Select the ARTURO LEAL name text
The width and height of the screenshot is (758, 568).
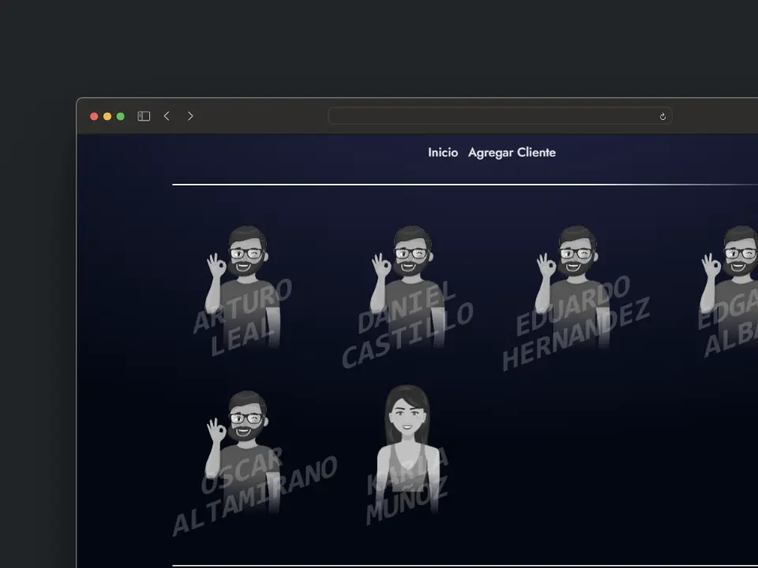click(243, 319)
